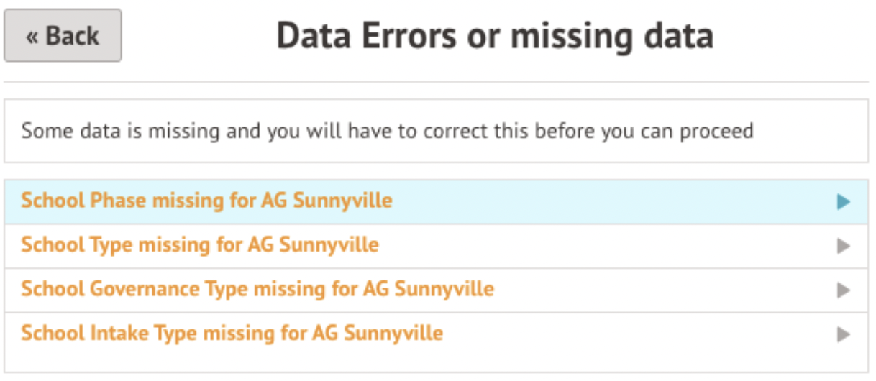Click the 'Some data is missing' notice text

pos(387,132)
